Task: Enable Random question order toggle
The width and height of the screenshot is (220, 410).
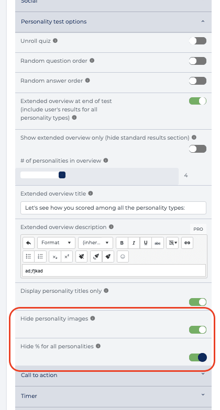Action: 198,61
